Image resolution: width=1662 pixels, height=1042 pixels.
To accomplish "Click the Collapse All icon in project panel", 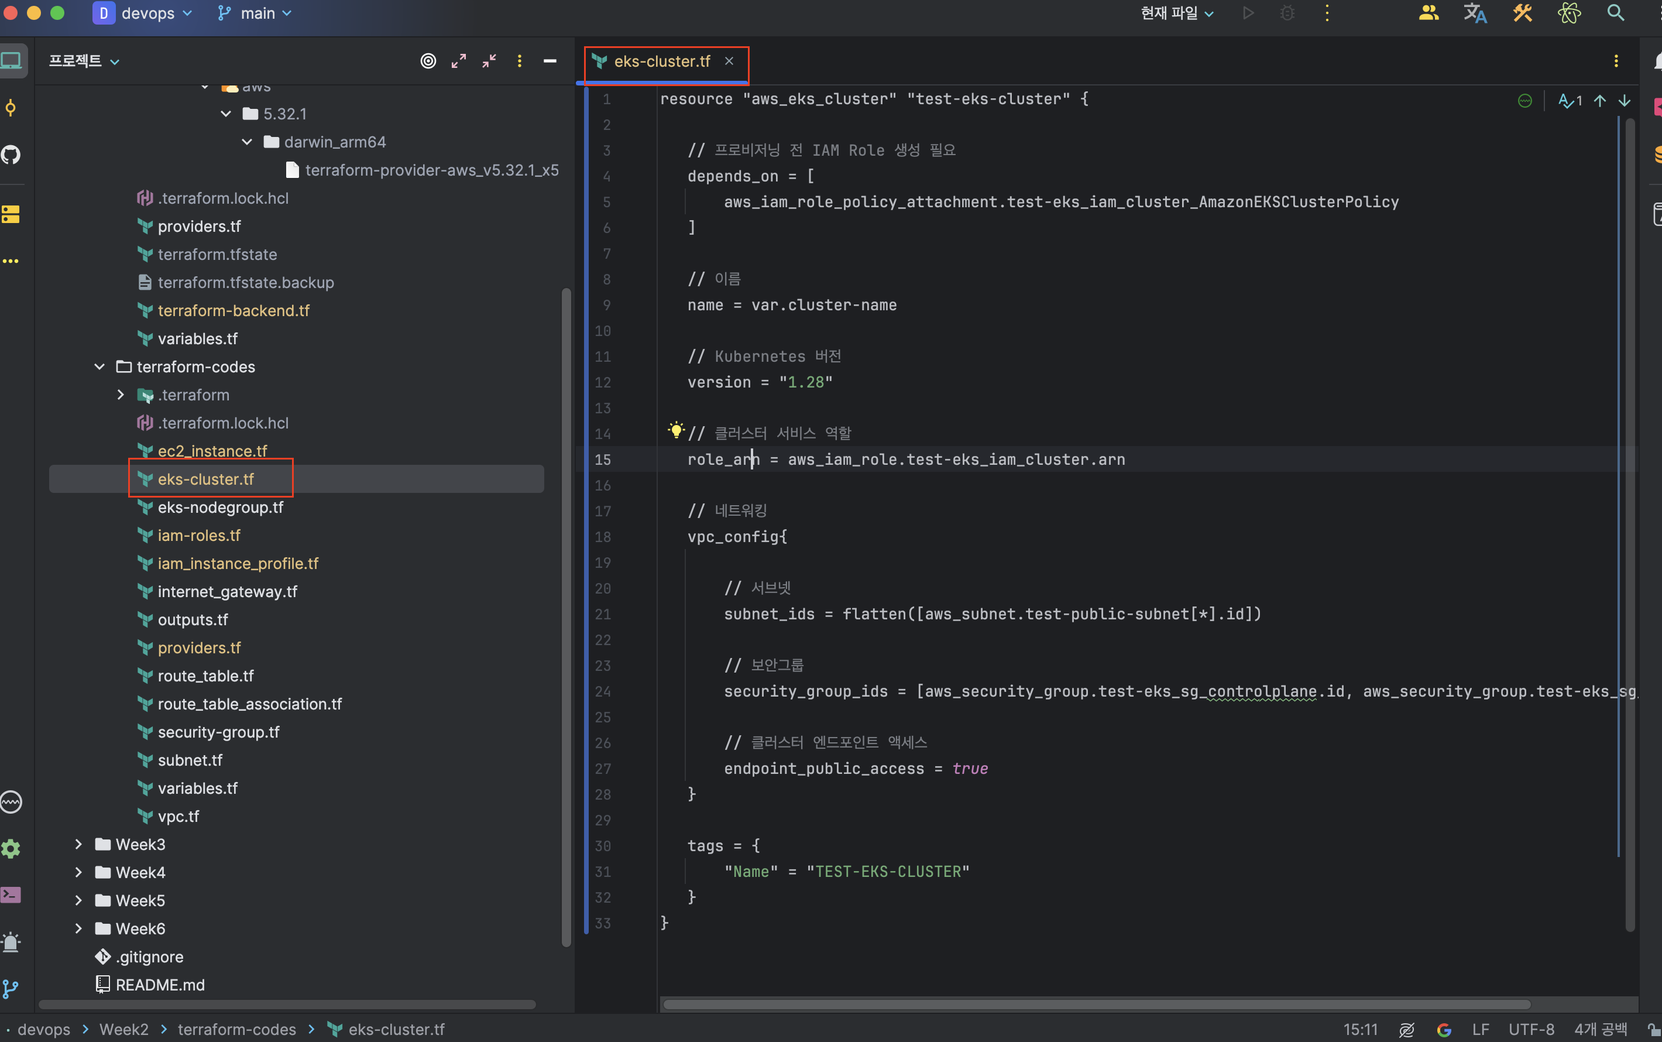I will pyautogui.click(x=489, y=61).
